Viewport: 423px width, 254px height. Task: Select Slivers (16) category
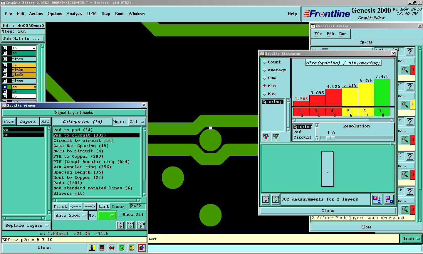[x=69, y=194]
